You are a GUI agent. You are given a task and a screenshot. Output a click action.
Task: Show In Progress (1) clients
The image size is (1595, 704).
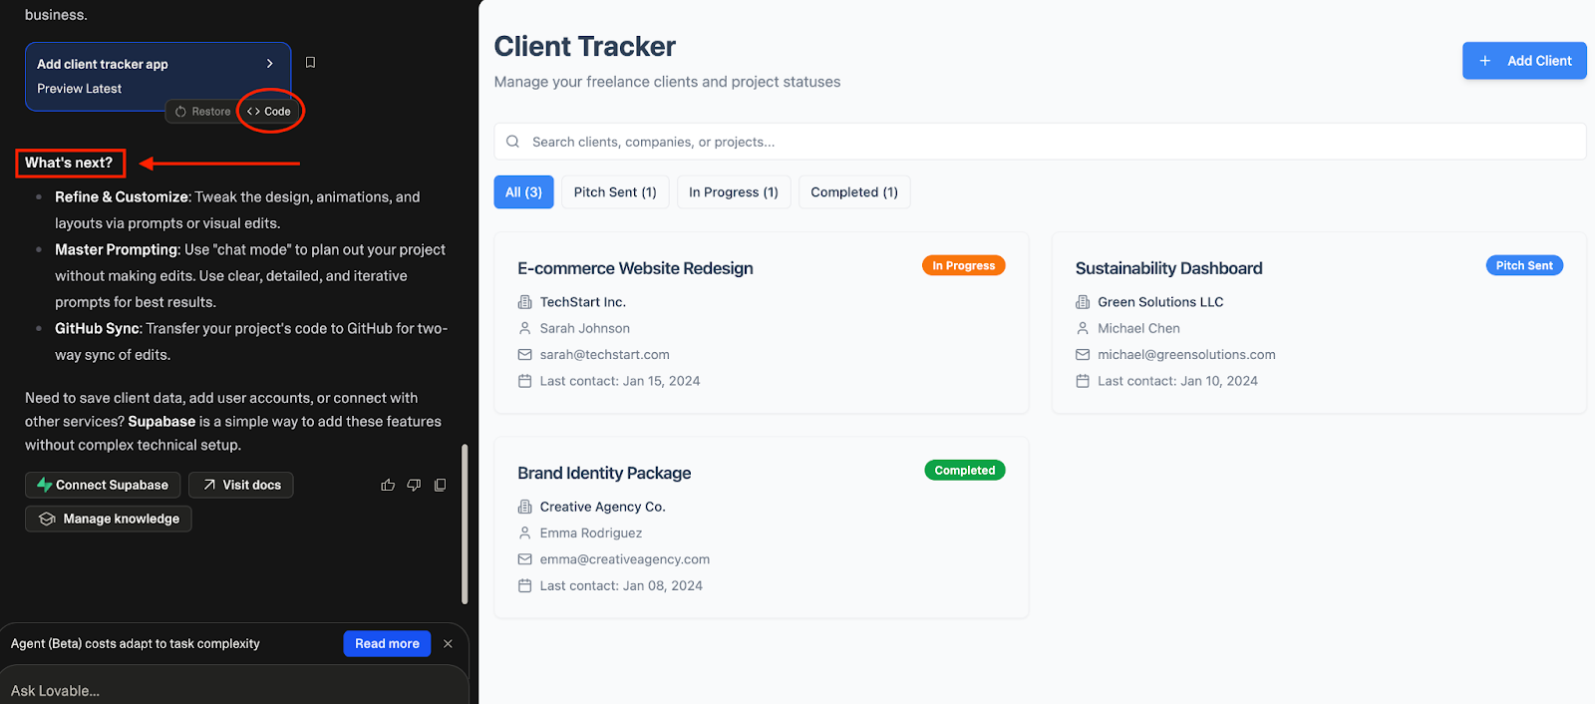coord(734,192)
